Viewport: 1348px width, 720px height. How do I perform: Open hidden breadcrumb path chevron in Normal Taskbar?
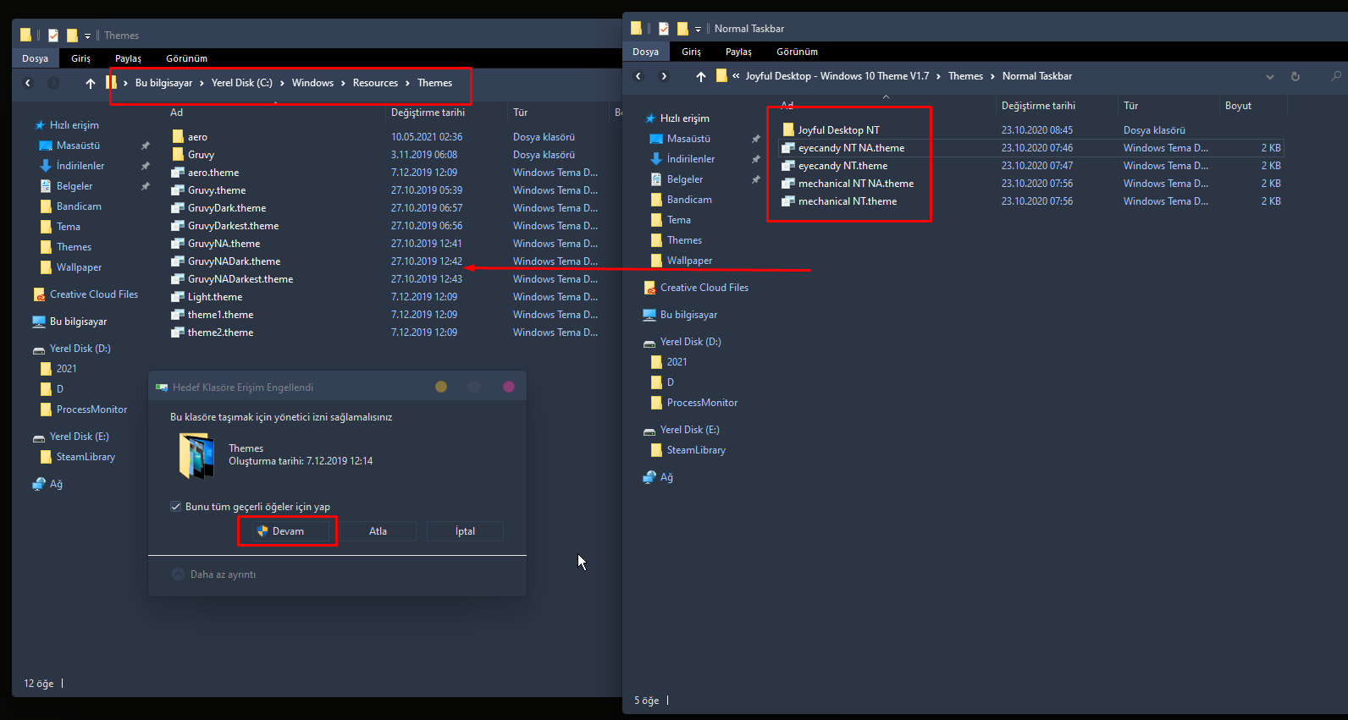pos(736,76)
